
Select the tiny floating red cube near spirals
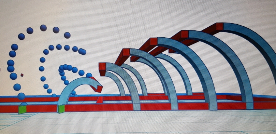click(22, 75)
